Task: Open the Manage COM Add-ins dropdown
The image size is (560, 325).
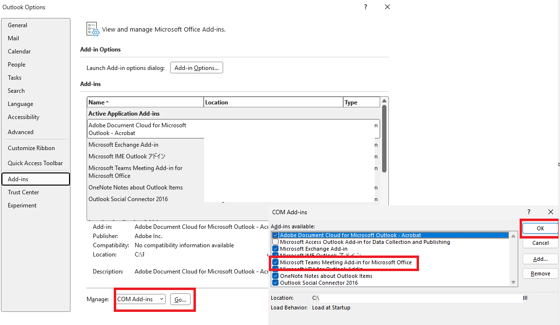Action: click(140, 299)
